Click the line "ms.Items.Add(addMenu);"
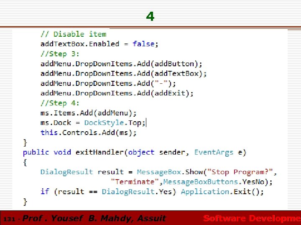 click(x=89, y=113)
